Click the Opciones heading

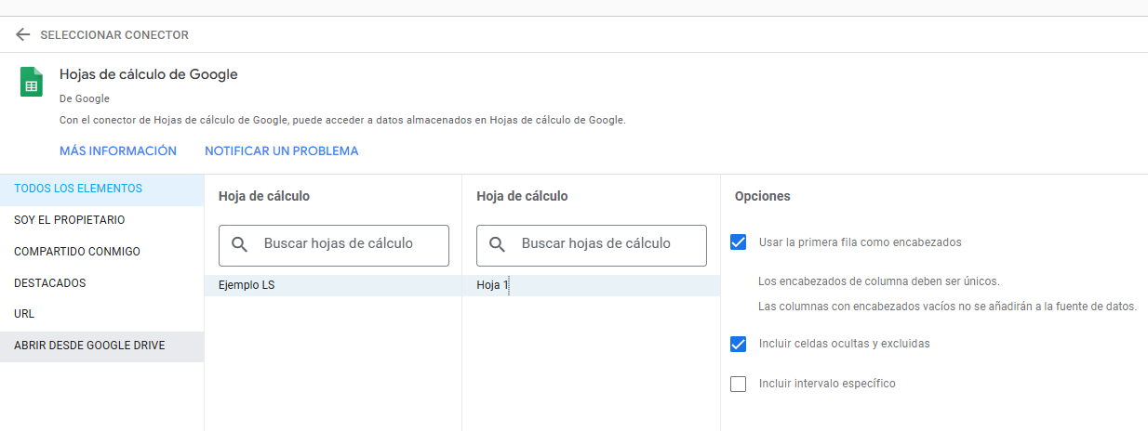pyautogui.click(x=763, y=197)
